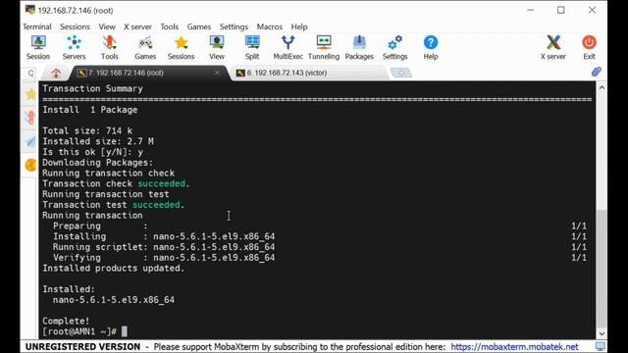Launch the Games toolbar icon

click(145, 47)
